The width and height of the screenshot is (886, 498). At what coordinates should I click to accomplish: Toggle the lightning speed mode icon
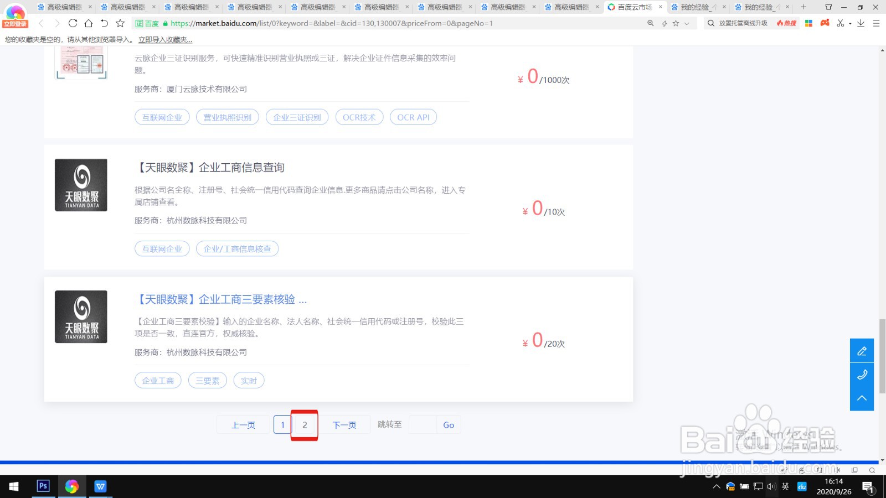click(664, 23)
